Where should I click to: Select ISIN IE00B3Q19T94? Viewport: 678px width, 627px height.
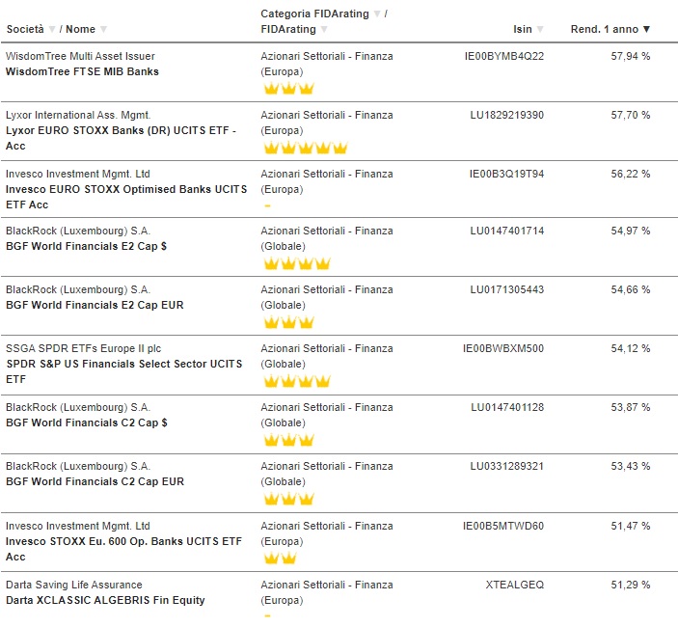(x=506, y=174)
